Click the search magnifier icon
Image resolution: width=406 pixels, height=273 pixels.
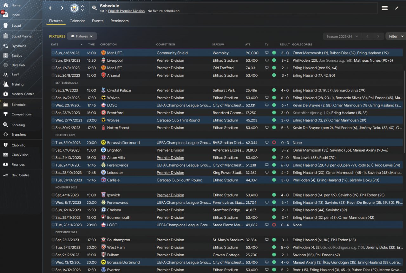coord(94,8)
